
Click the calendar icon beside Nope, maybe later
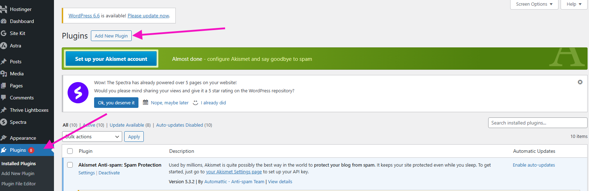pos(146,103)
